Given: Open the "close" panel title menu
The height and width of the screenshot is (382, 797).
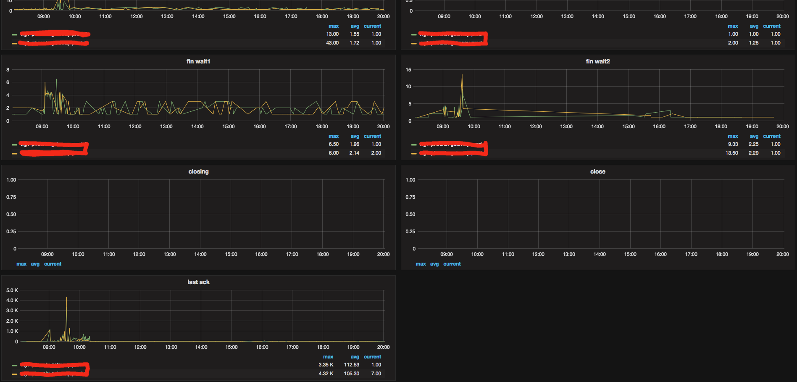Looking at the screenshot, I should [x=598, y=171].
